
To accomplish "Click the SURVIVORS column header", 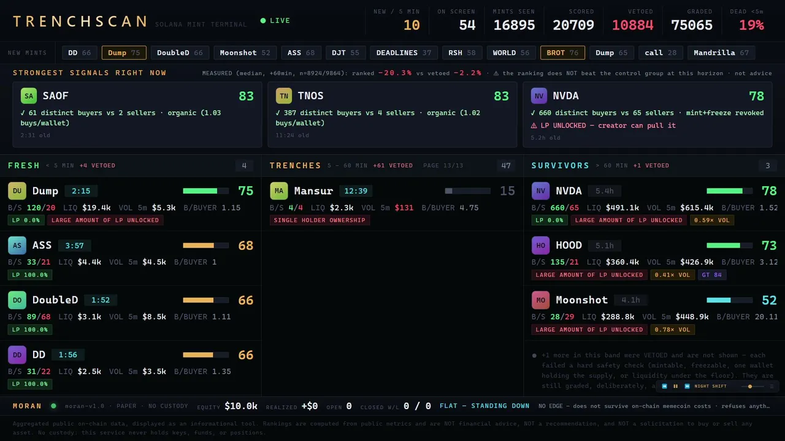I will 561,165.
